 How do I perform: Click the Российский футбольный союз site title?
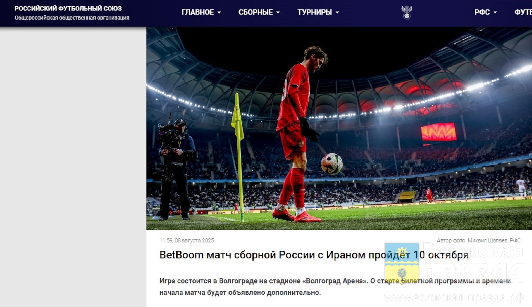tap(68, 8)
